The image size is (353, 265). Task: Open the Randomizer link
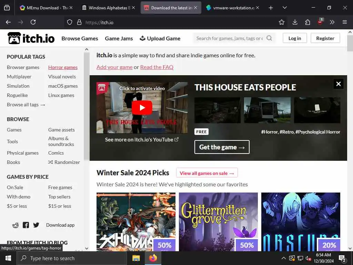coord(64,162)
